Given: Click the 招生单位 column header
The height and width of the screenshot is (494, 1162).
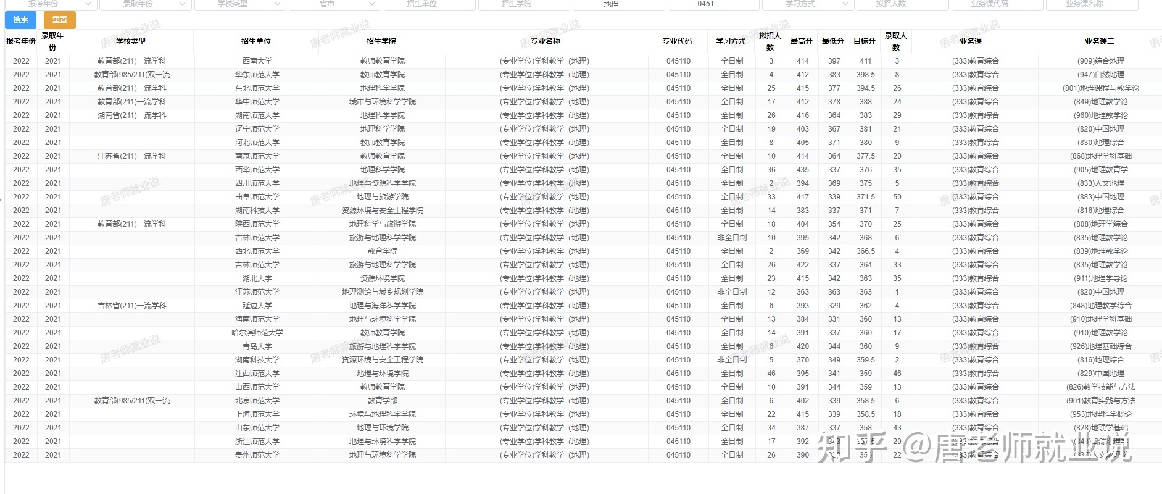Looking at the screenshot, I should (256, 41).
